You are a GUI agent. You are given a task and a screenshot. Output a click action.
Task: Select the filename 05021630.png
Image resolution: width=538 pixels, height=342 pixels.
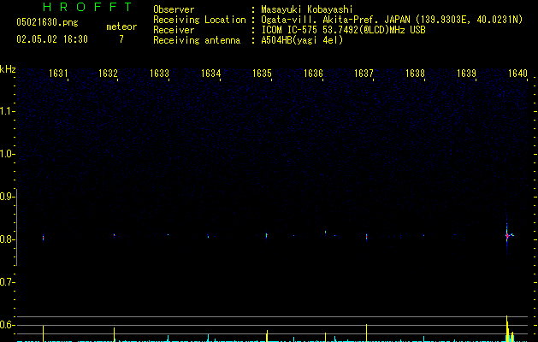click(47, 22)
